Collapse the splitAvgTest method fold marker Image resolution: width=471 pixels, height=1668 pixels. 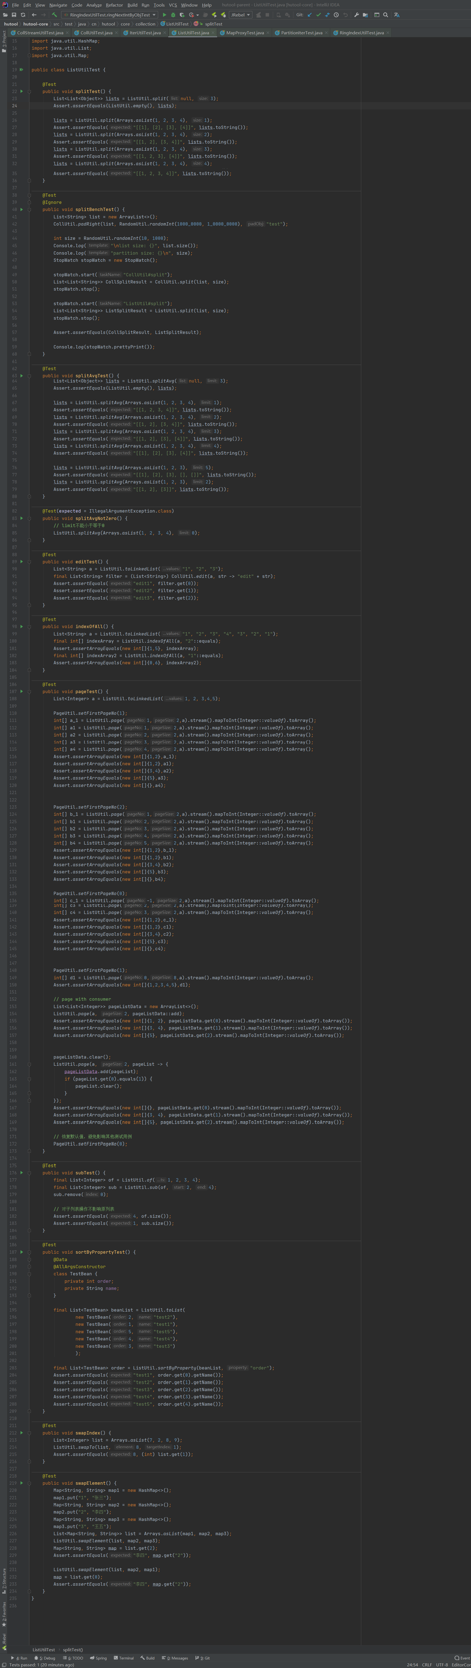coord(29,376)
